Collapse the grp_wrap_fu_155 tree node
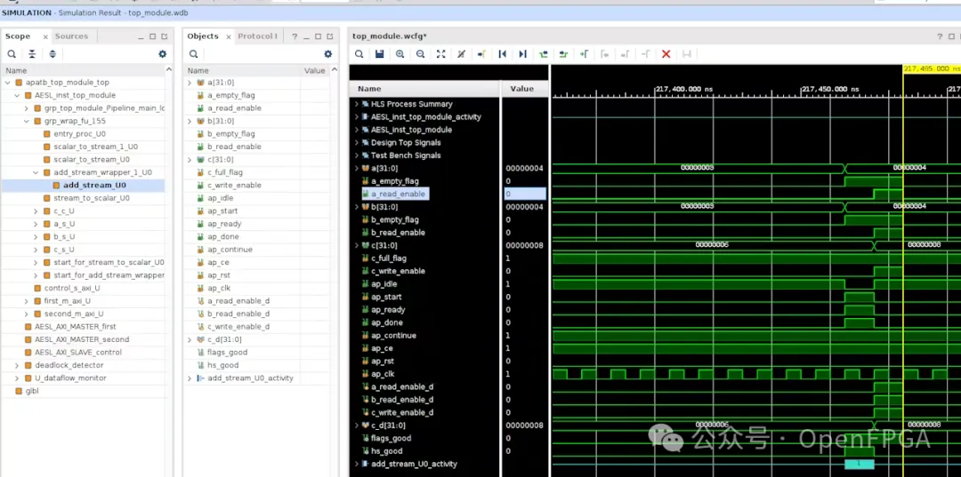 pyautogui.click(x=27, y=121)
